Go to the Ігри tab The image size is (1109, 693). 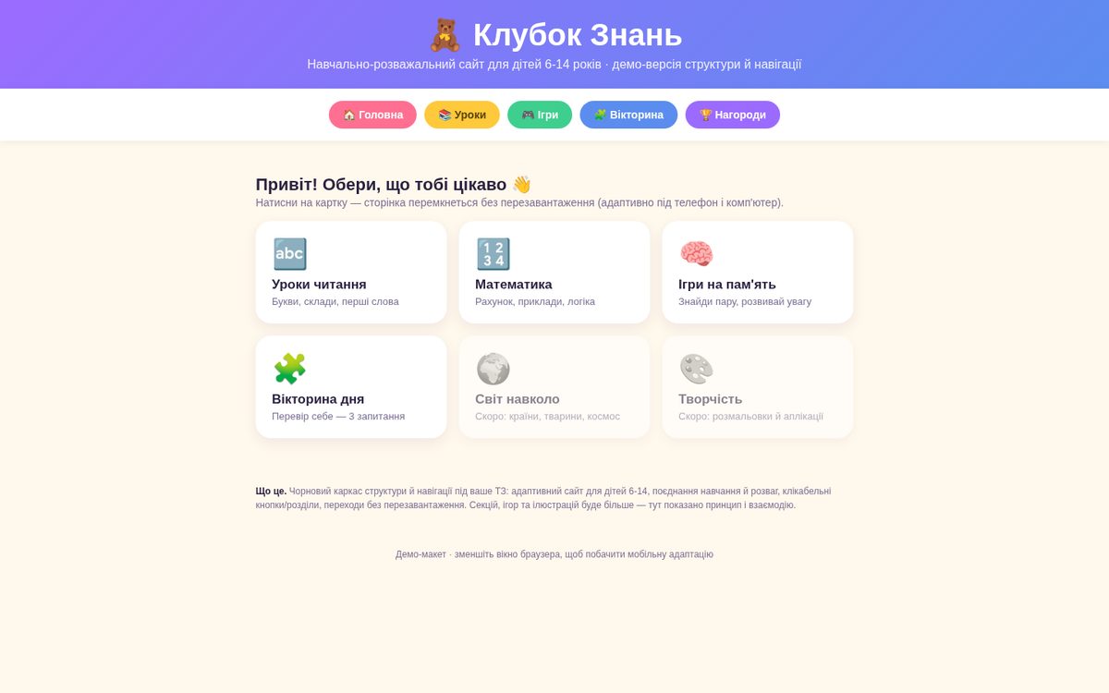coord(540,115)
